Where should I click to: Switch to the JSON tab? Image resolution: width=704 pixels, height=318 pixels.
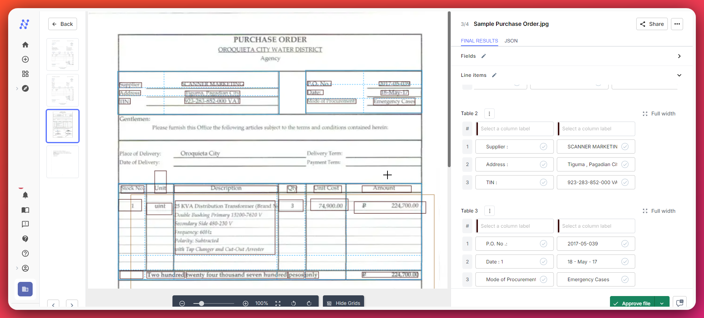[x=511, y=41]
